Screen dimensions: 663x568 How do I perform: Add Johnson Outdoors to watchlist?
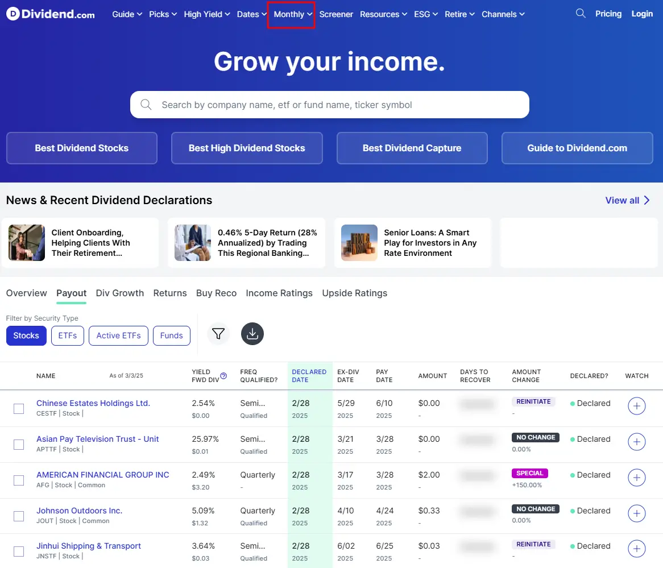click(x=636, y=513)
